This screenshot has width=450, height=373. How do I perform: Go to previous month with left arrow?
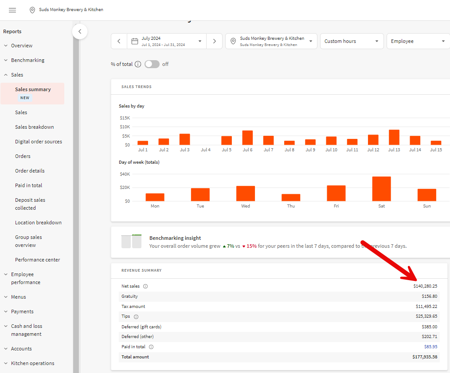tap(119, 41)
